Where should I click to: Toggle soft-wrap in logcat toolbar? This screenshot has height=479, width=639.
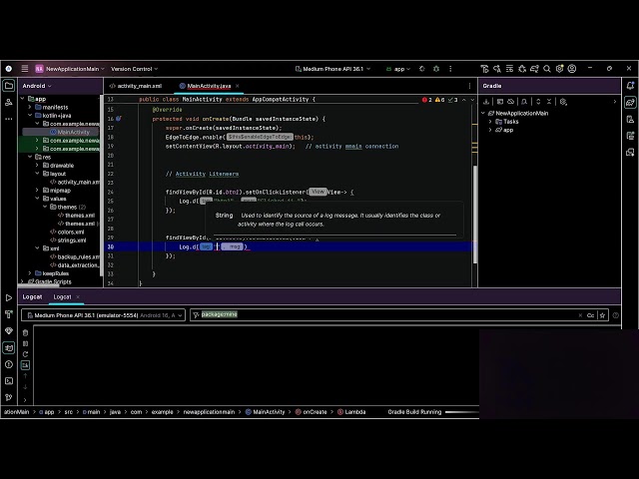[25, 365]
